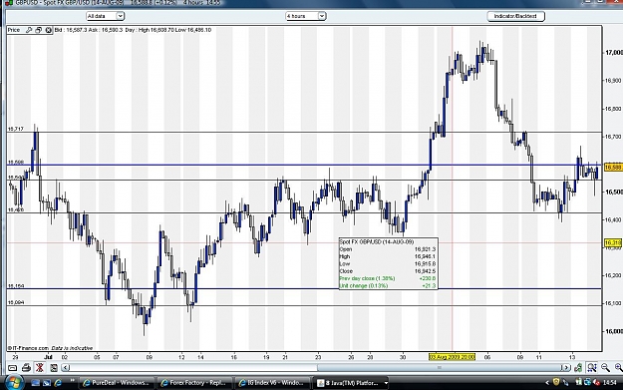Click the Show Desktop quick launch icon
This screenshot has width=623, height=390.
point(35,383)
